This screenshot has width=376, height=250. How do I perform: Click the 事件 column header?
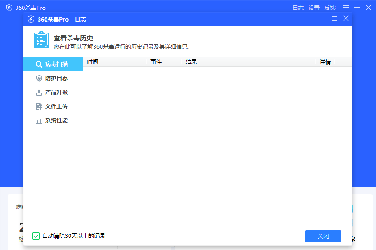[x=164, y=62]
